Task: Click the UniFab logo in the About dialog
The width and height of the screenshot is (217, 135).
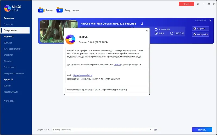Action: click(70, 39)
